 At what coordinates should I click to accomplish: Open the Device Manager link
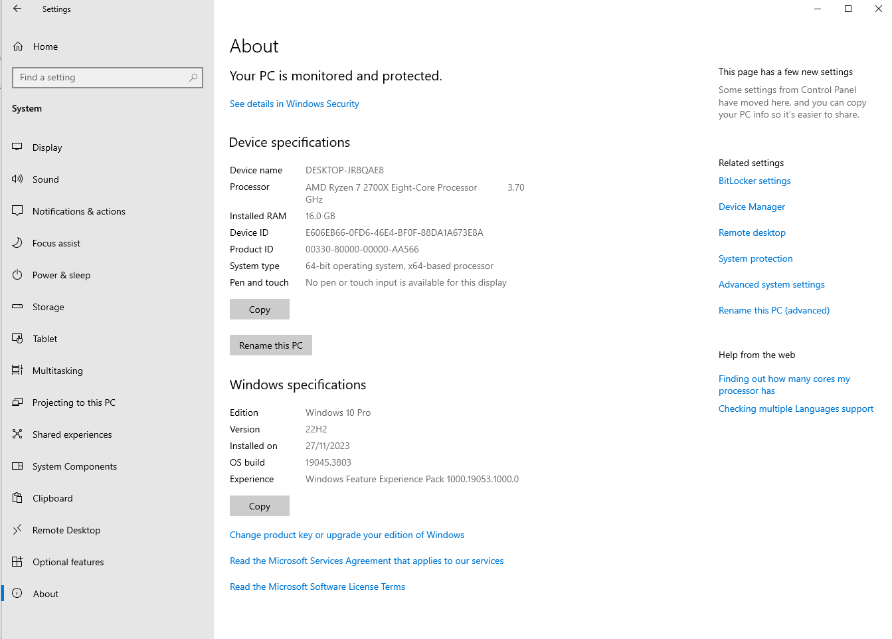pos(751,207)
